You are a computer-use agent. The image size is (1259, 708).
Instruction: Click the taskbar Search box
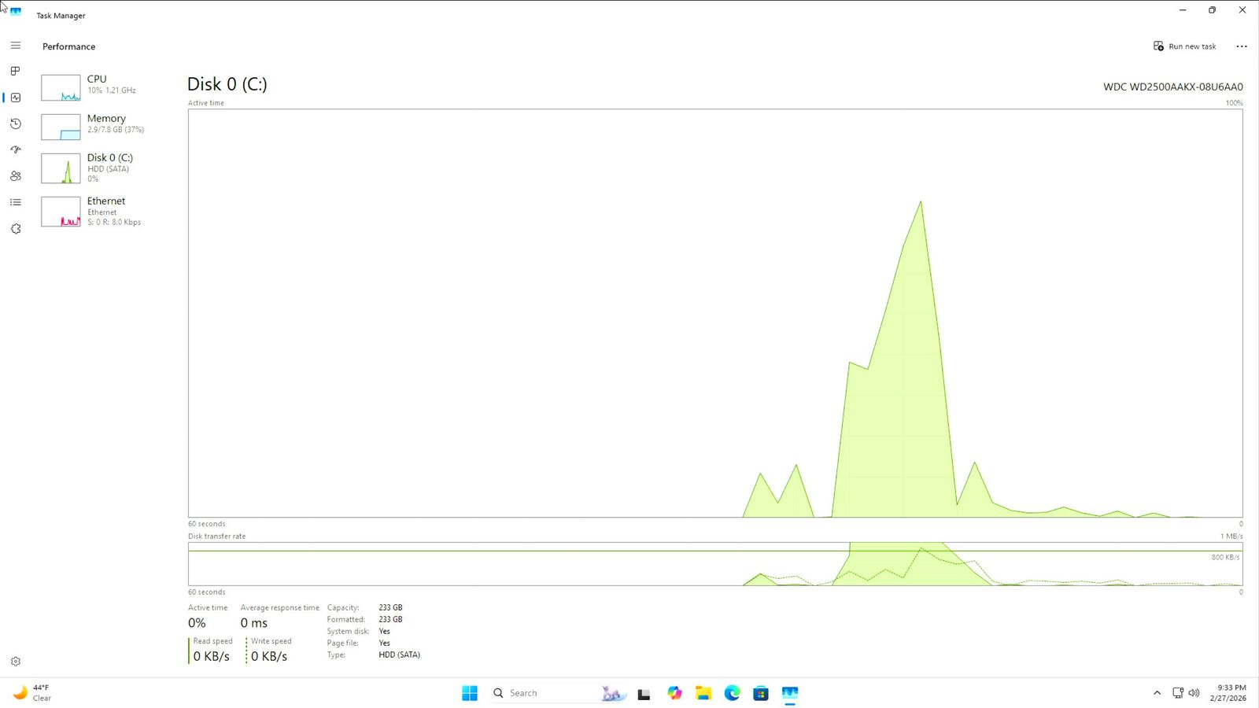pos(543,693)
